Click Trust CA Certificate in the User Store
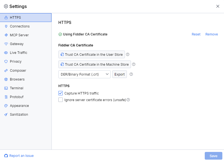The height and width of the screenshot is (161, 224). (x=91, y=54)
